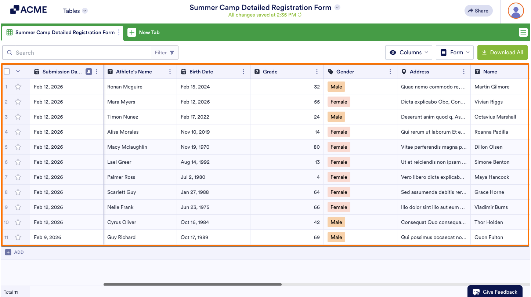Open the search magnifier in the Search bar
The width and height of the screenshot is (531, 297).
pyautogui.click(x=10, y=52)
